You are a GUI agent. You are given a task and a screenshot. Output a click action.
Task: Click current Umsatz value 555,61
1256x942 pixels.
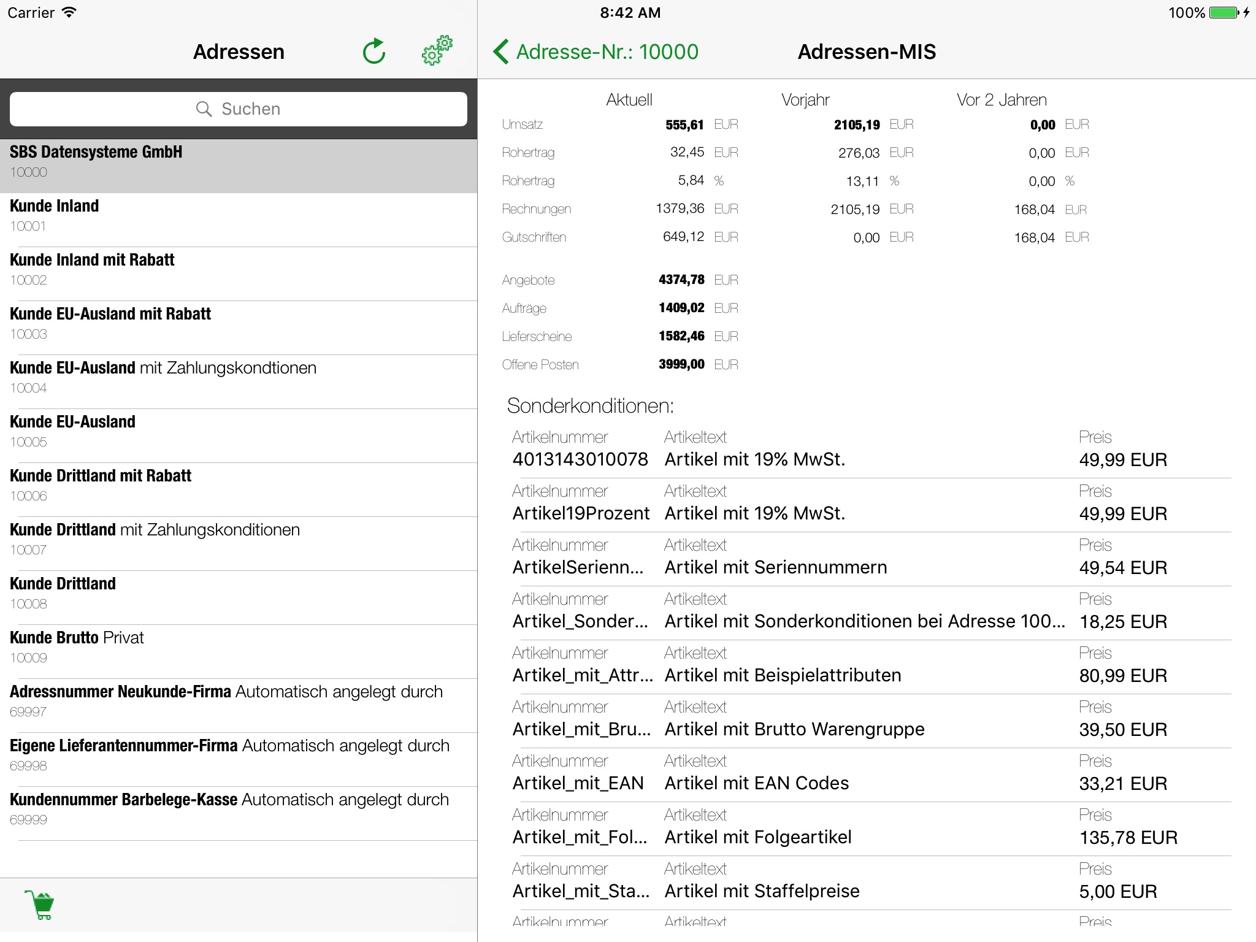coord(685,125)
